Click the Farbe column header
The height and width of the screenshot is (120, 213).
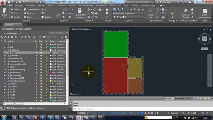tap(52, 41)
